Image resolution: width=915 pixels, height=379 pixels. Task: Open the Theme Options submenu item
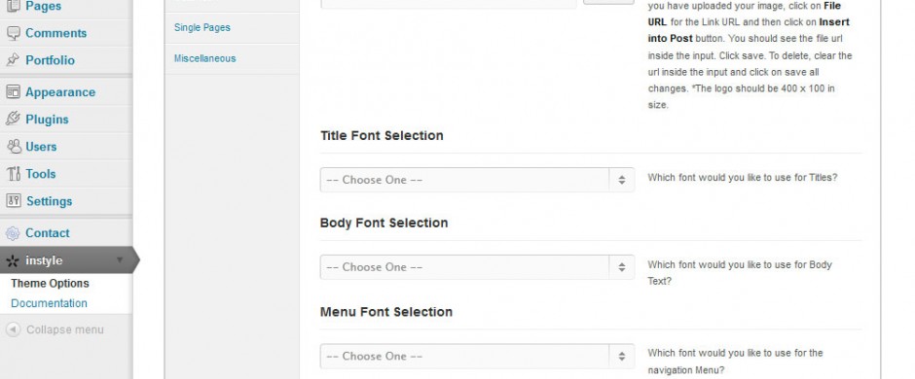pyautogui.click(x=51, y=284)
